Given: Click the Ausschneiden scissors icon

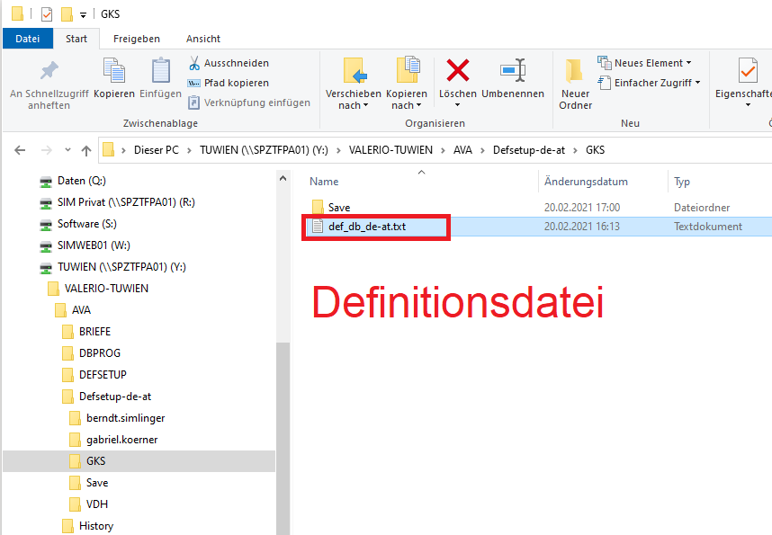Looking at the screenshot, I should click(x=195, y=63).
